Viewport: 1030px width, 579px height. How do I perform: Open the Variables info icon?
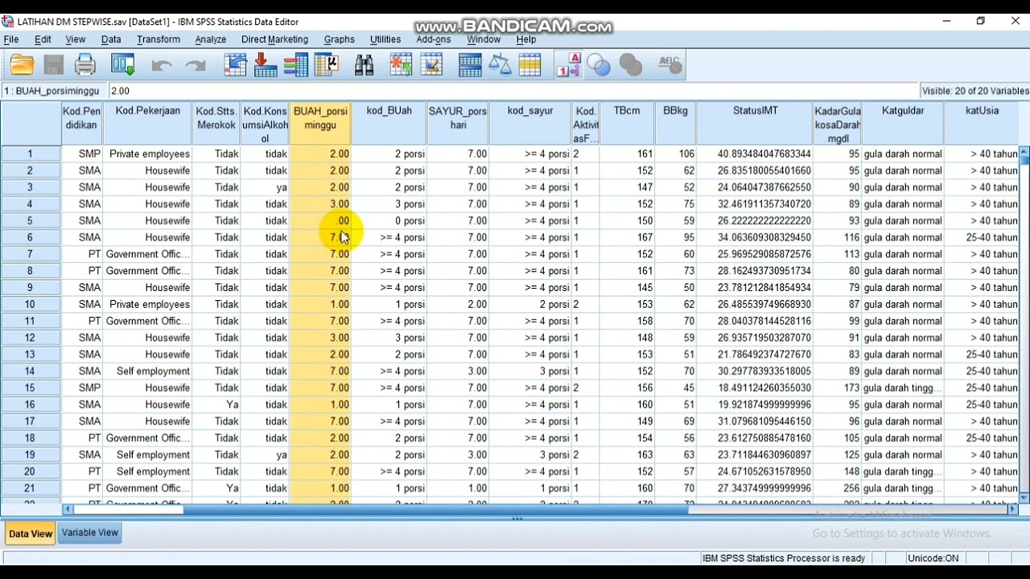(x=296, y=65)
